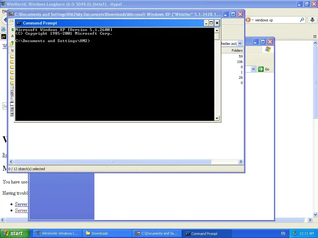Click the folder count cell showing 59

coord(241,56)
